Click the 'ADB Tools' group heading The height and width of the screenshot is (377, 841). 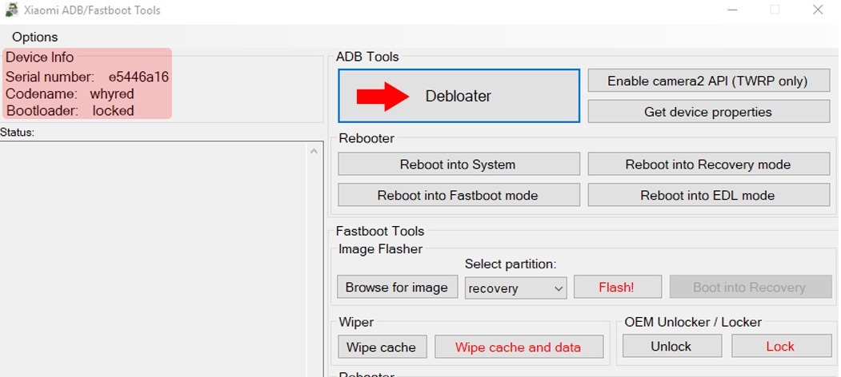point(367,57)
